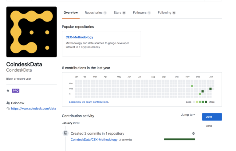
Task: Click the January 2019 activity label
Action: (x=71, y=123)
